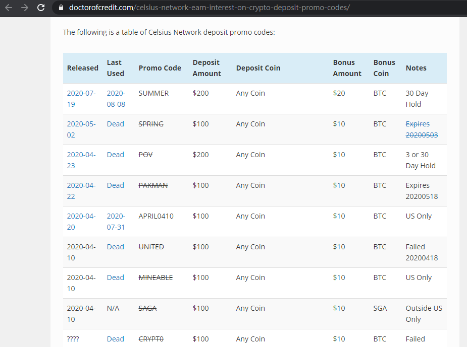Screen dimensions: 467x347
Task: Click the $200 deposit amount for POV
Action: [x=201, y=155]
